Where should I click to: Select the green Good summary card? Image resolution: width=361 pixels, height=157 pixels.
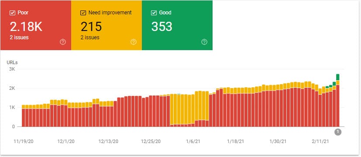point(177,25)
